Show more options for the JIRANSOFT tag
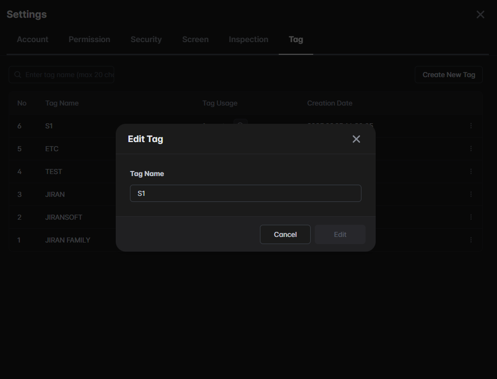 click(471, 217)
